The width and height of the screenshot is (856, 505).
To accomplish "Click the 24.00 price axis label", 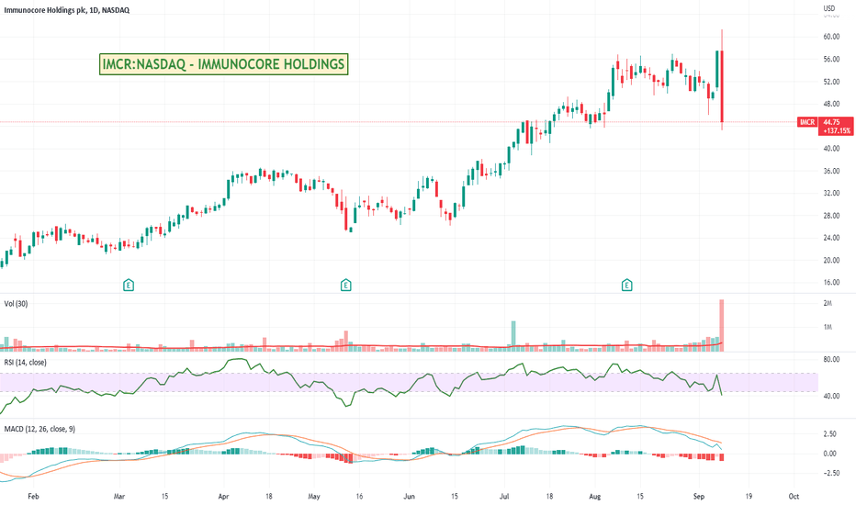I will click(831, 238).
